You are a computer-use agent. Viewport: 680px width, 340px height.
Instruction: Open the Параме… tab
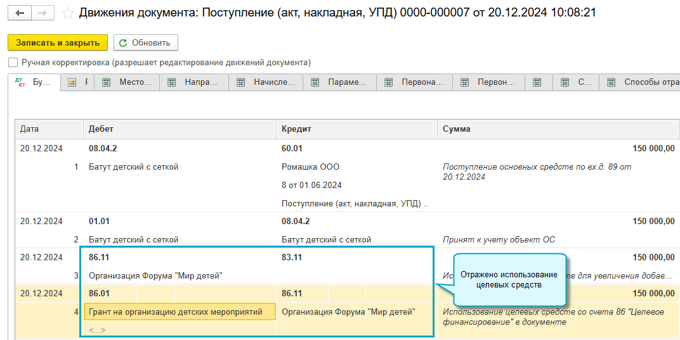click(347, 82)
